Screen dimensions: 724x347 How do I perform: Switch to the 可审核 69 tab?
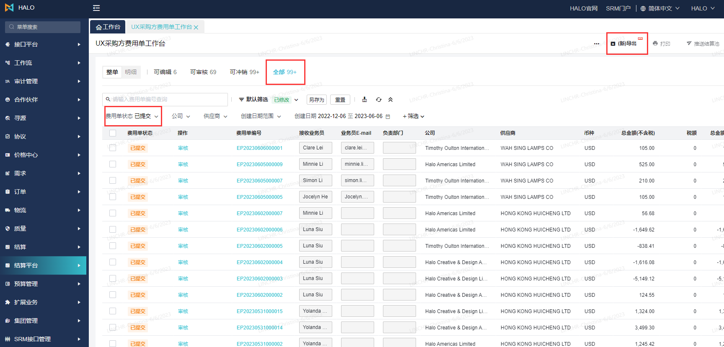(x=203, y=72)
